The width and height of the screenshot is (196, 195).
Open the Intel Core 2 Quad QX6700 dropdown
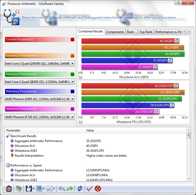coord(39,64)
